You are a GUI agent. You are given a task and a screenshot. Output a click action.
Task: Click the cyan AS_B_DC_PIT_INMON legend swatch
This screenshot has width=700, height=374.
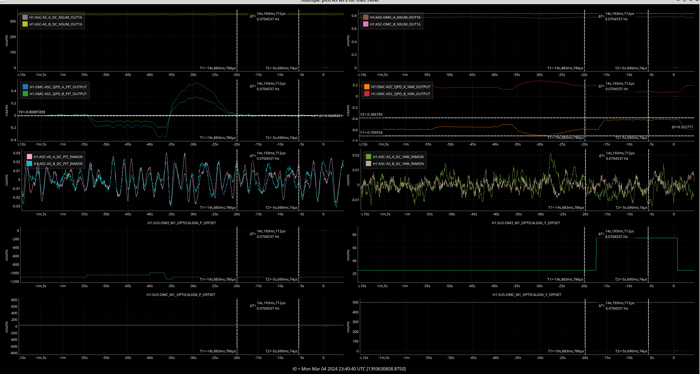pyautogui.click(x=29, y=164)
